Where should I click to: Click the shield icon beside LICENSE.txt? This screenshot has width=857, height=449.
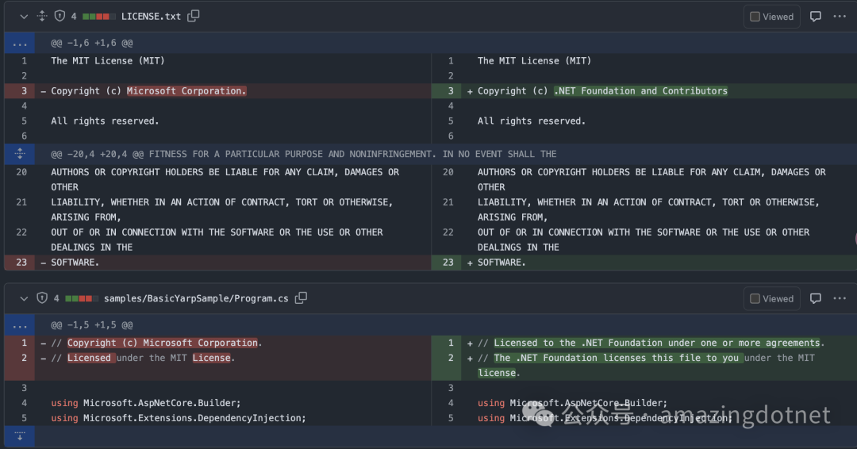click(60, 17)
